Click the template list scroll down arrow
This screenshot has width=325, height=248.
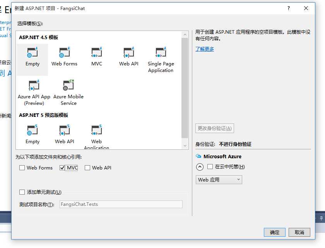[185, 145]
